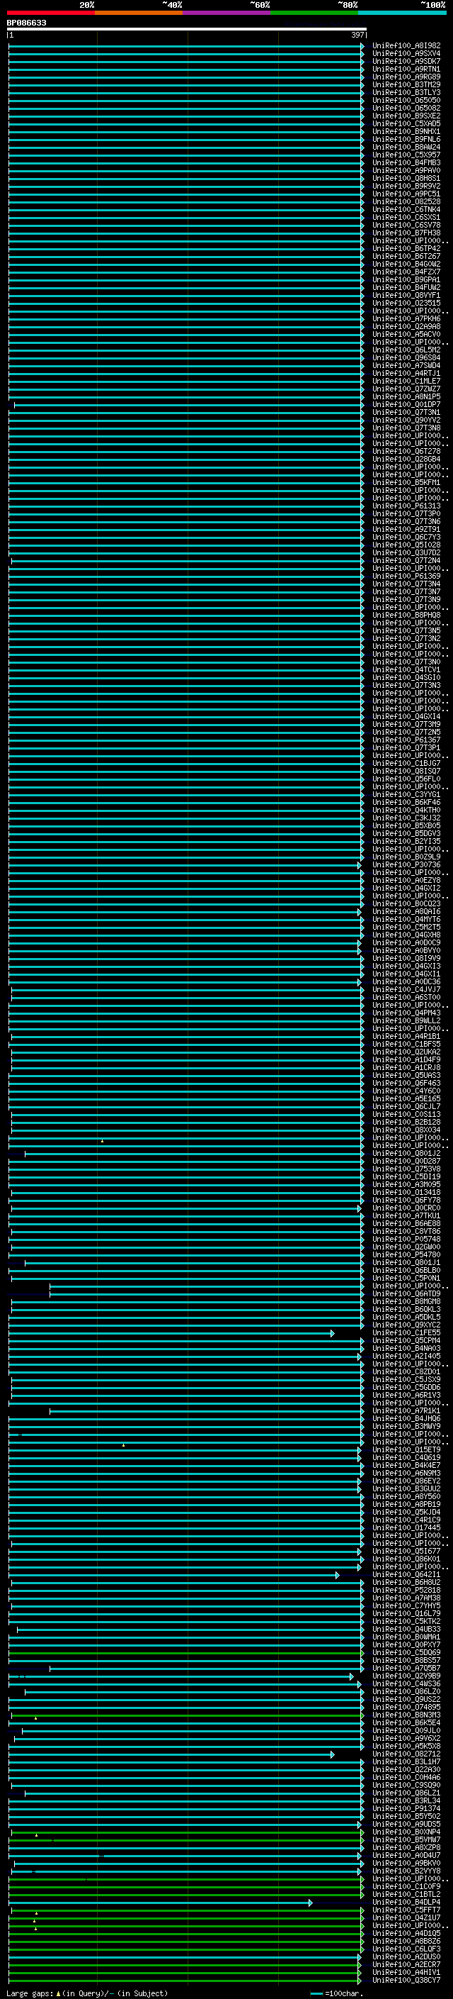Image resolution: width=453 pixels, height=1999 pixels.
Task: Click the cyan ~100% identity legend bar
Action: pyautogui.click(x=402, y=13)
